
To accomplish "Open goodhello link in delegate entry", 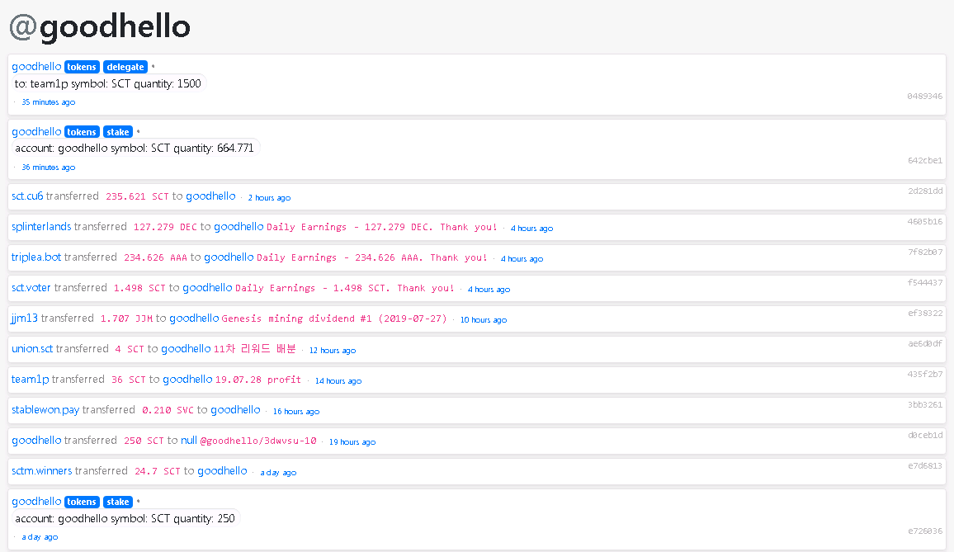I will pyautogui.click(x=36, y=66).
